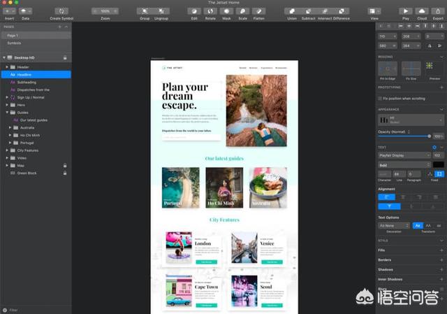Select the Headline text layer
447x314 pixels.
pos(36,75)
